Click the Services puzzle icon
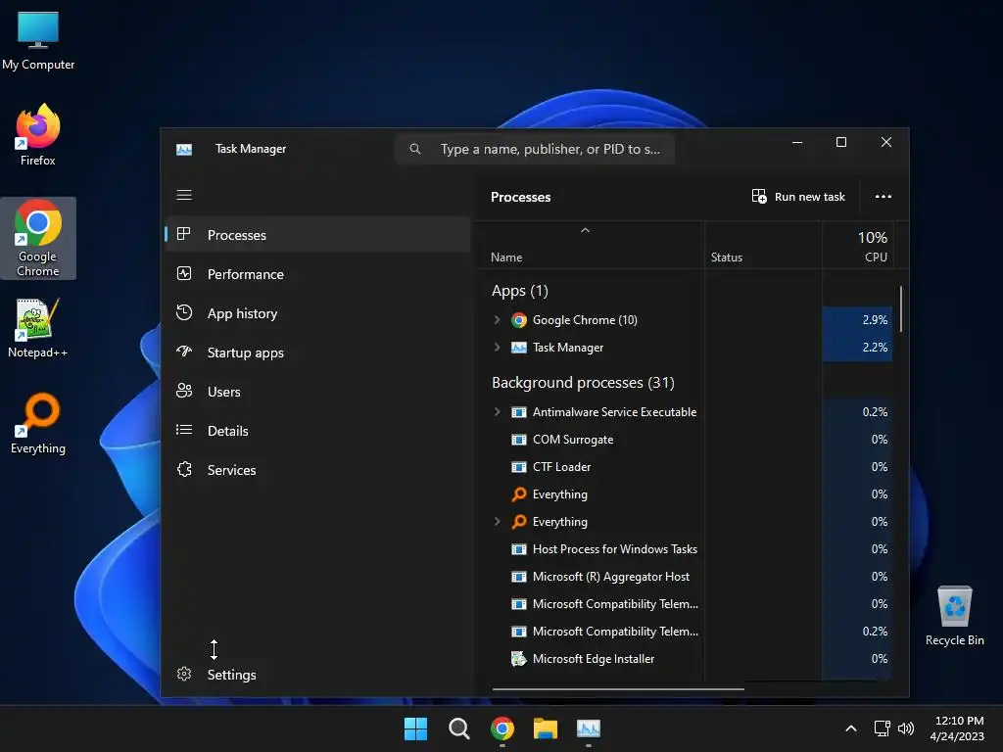The image size is (1003, 752). (x=183, y=469)
